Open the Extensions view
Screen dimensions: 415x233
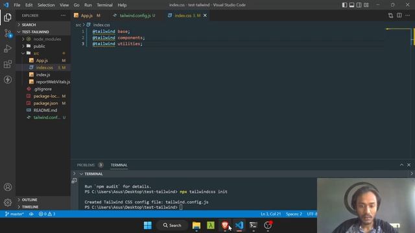[x=8, y=64]
